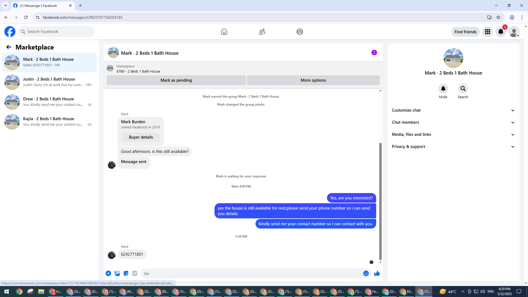Click Mark as pending button

click(x=176, y=80)
